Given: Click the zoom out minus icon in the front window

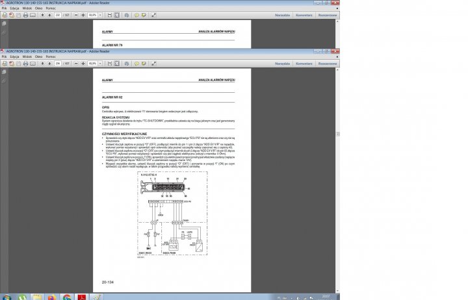Looking at the screenshot, I should coord(75,64).
